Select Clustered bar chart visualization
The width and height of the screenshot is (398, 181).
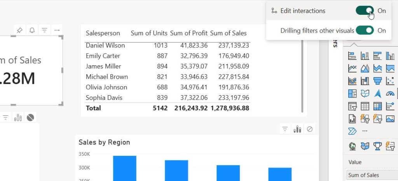coord(377,56)
